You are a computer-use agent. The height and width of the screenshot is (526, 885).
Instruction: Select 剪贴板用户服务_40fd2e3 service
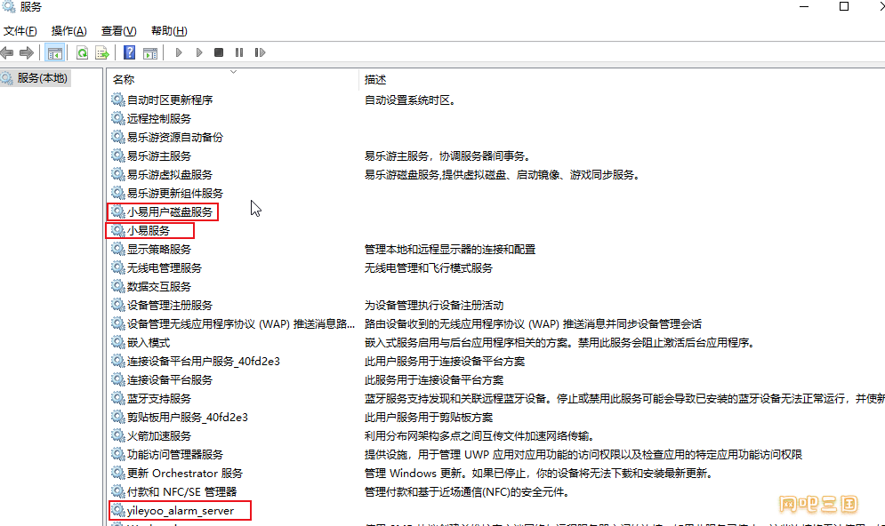pos(188,418)
